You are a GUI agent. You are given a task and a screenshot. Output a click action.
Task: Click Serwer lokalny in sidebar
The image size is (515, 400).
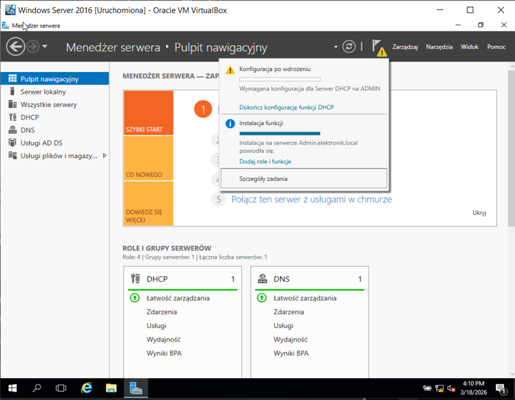[43, 92]
